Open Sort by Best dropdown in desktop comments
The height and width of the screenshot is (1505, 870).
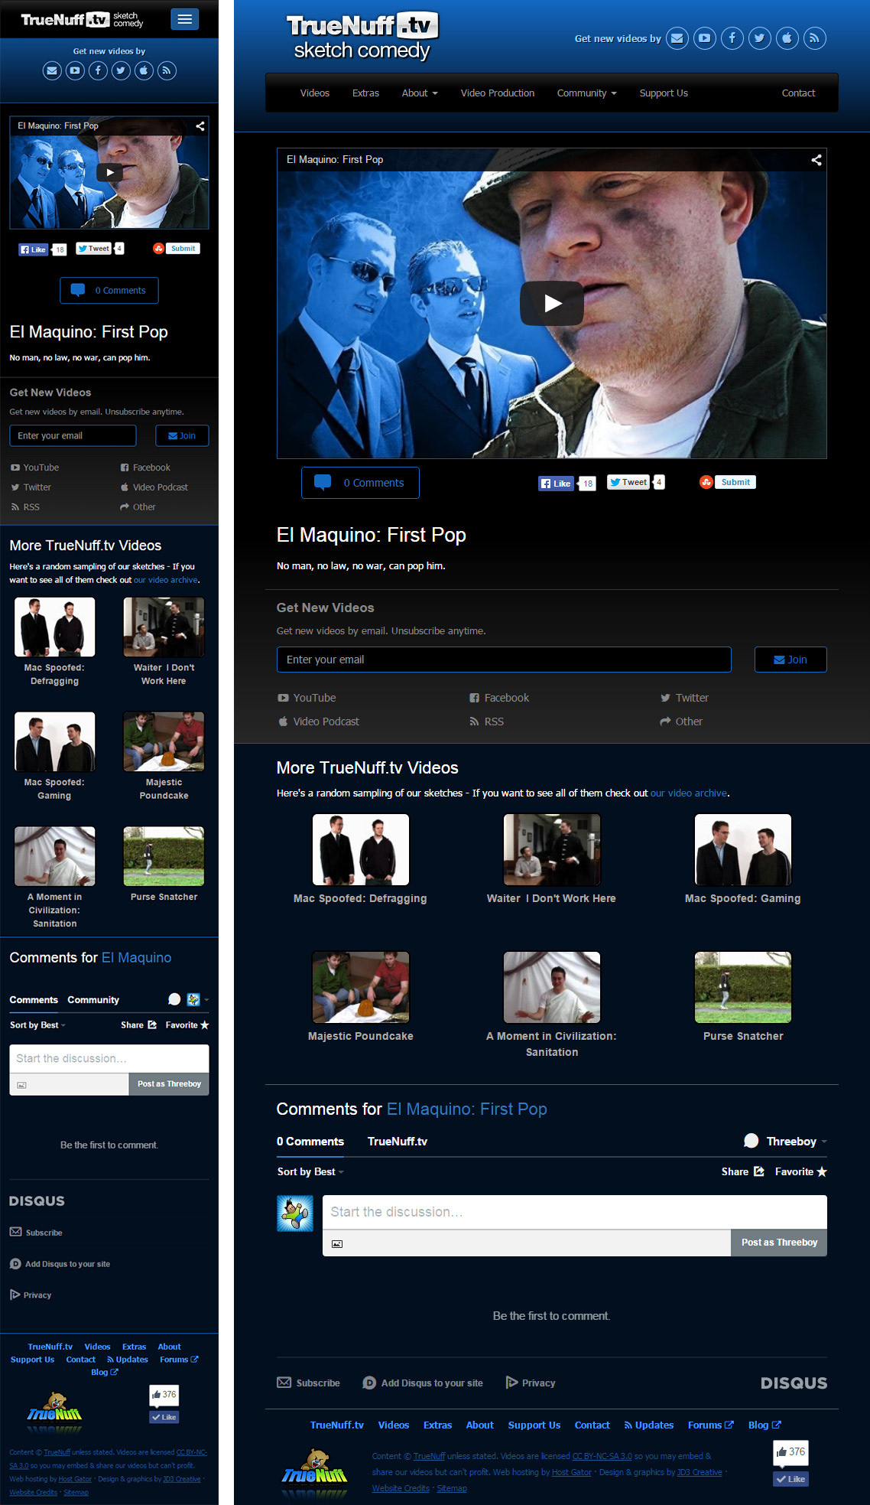310,1171
